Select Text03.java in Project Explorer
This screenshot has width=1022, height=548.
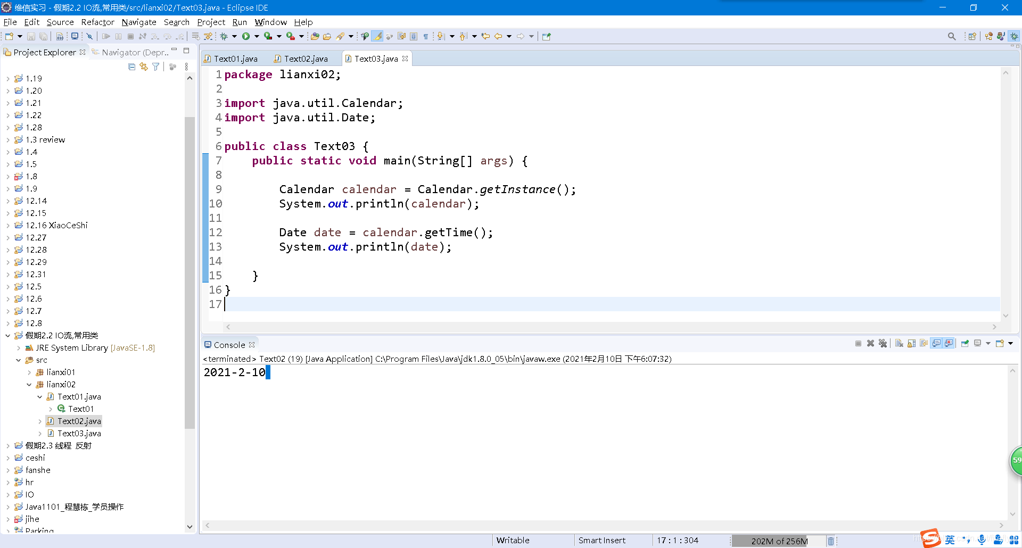click(79, 434)
